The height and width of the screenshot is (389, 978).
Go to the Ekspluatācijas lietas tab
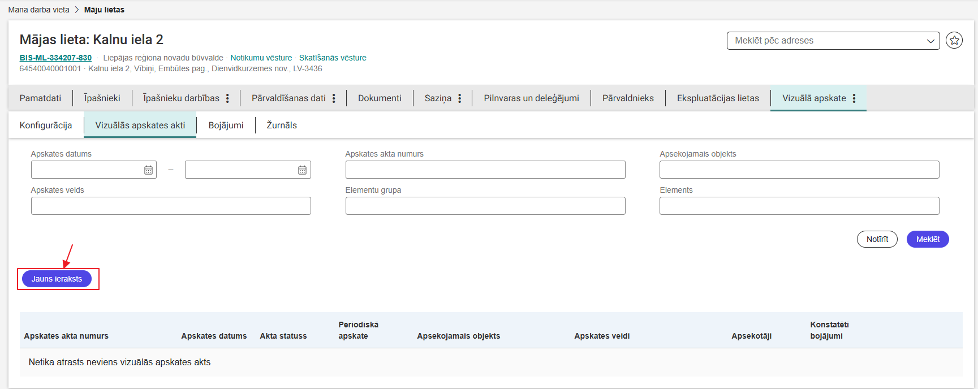point(718,98)
